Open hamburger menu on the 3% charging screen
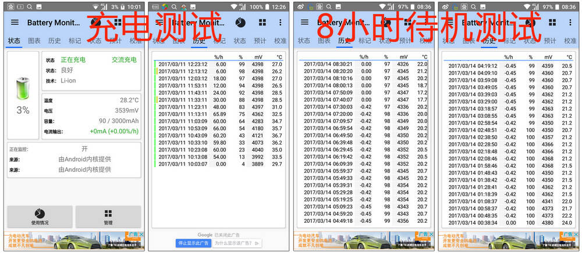 pyautogui.click(x=15, y=23)
